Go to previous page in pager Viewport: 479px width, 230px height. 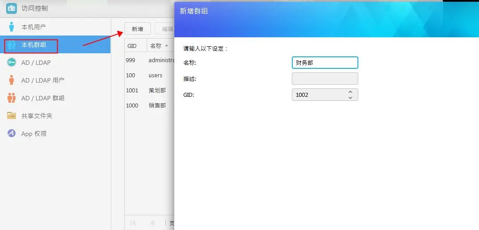[x=152, y=223]
